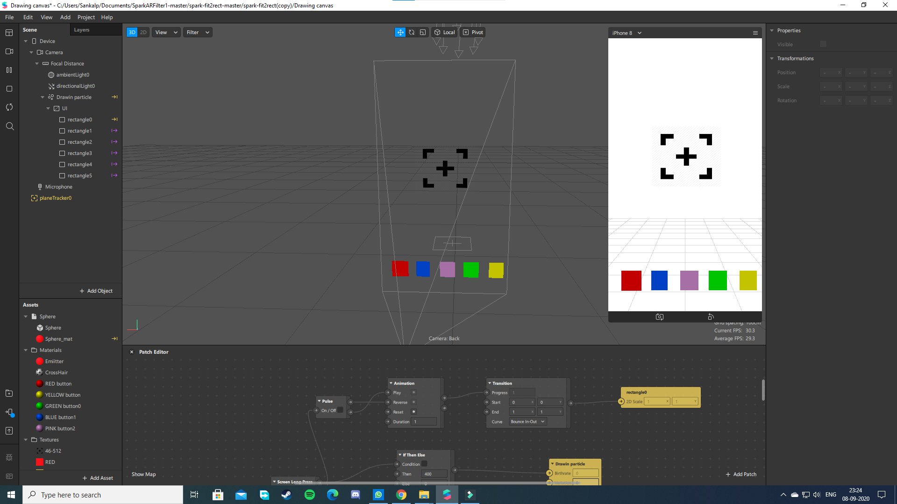The image size is (897, 504).
Task: Select the scale manipulator tool
Action: (x=423, y=32)
